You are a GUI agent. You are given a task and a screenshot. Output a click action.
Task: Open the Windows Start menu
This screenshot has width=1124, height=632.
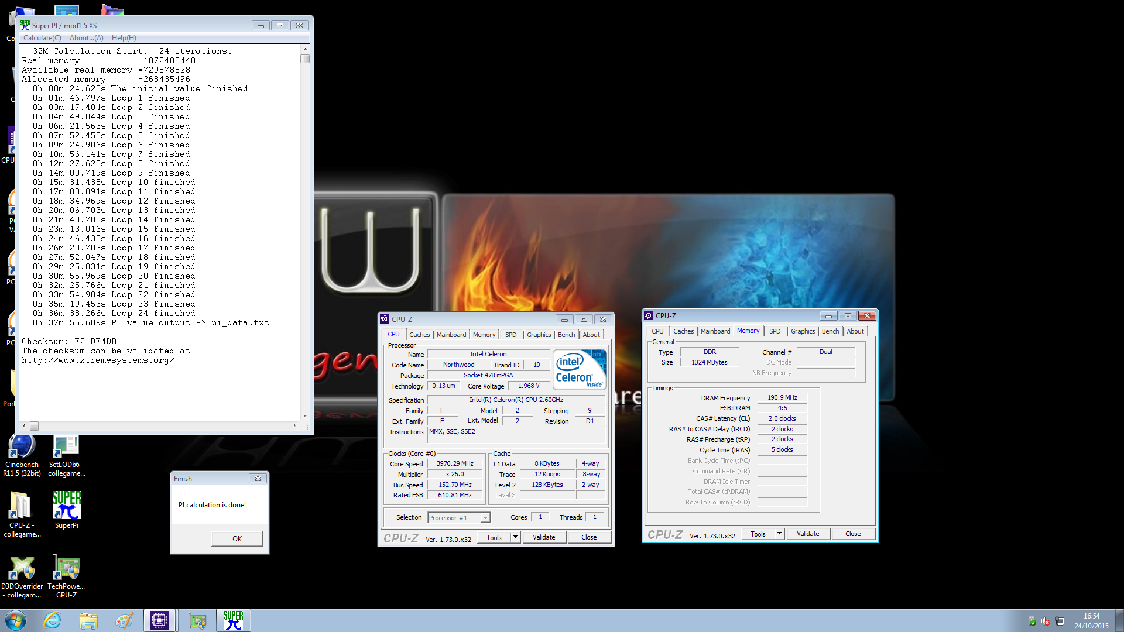(x=16, y=620)
